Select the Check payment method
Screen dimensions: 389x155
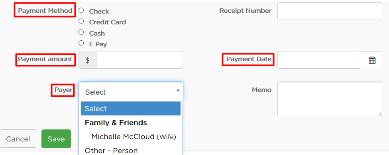point(81,10)
